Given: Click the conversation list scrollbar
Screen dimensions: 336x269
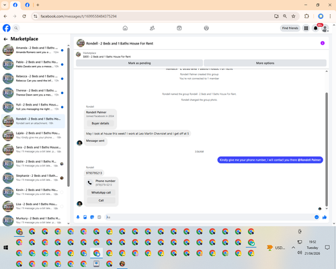Looking at the screenshot, I should 69,116.
